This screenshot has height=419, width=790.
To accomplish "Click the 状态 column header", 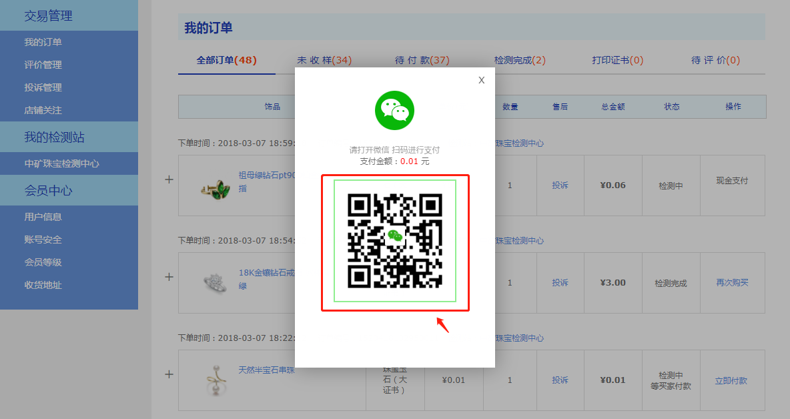I will [672, 107].
